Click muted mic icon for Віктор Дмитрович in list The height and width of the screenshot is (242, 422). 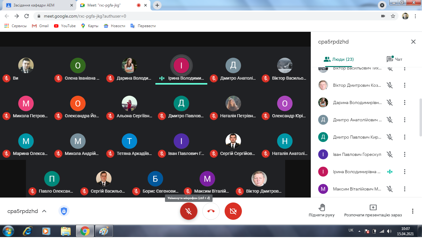[x=390, y=85]
